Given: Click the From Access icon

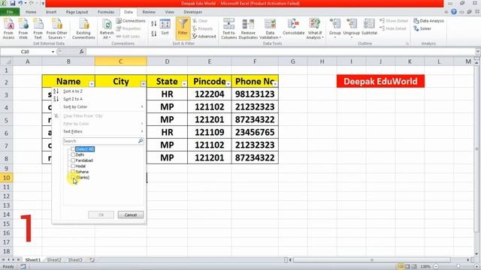Looking at the screenshot, I should [8, 28].
